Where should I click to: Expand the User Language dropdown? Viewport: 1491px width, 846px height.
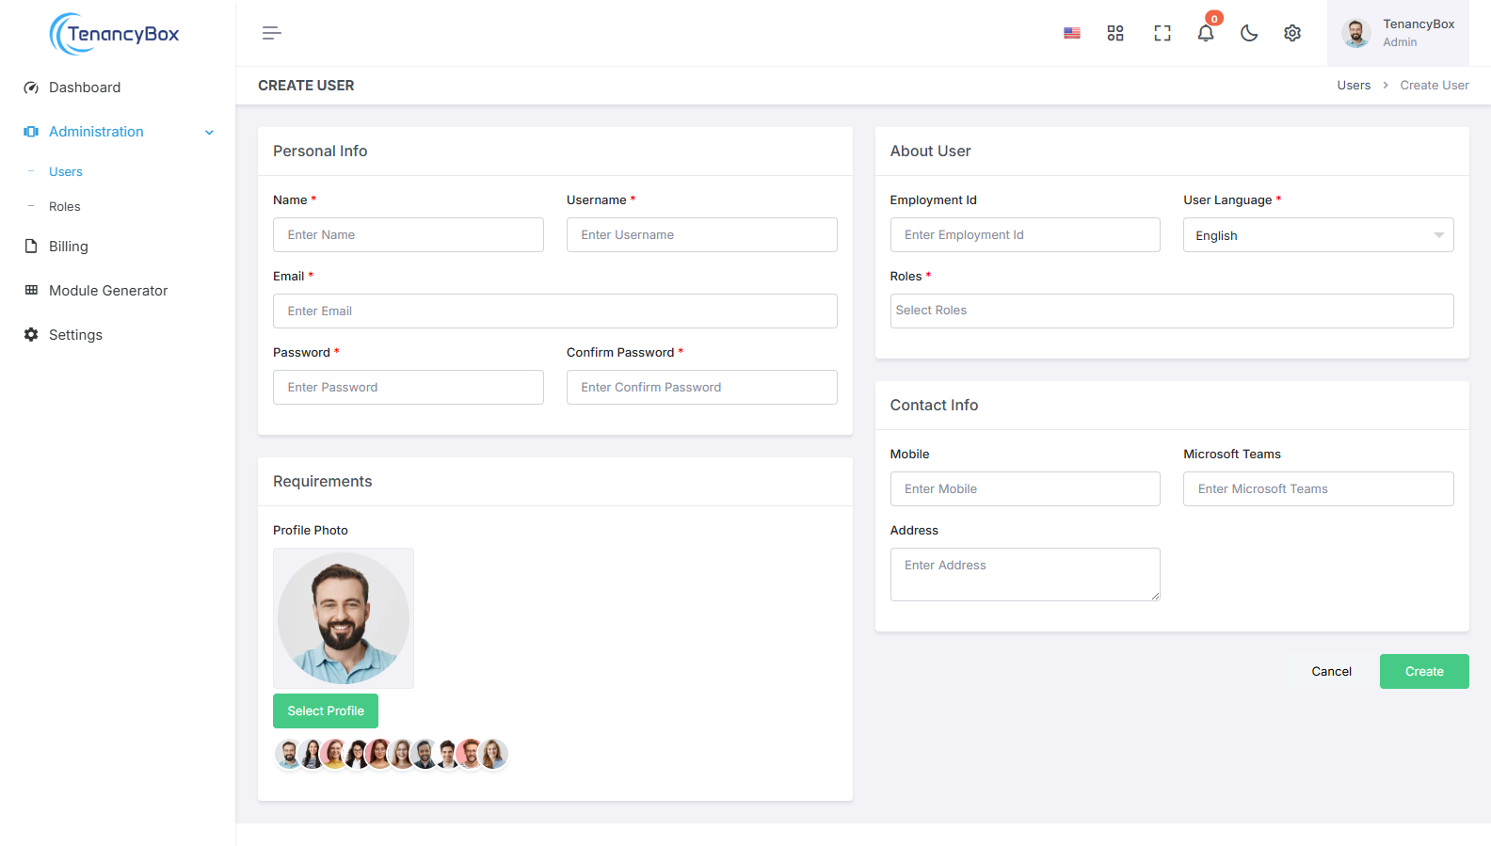[x=1318, y=235]
